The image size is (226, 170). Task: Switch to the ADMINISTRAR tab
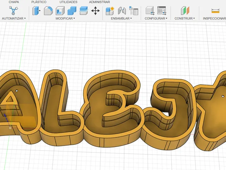pos(100,2)
